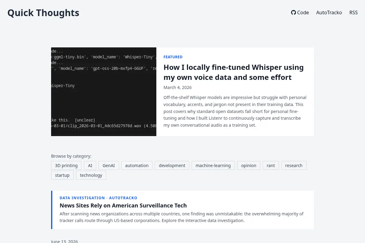Open the featured Whisper terminal thumbnail
365x243 pixels.
point(104,92)
